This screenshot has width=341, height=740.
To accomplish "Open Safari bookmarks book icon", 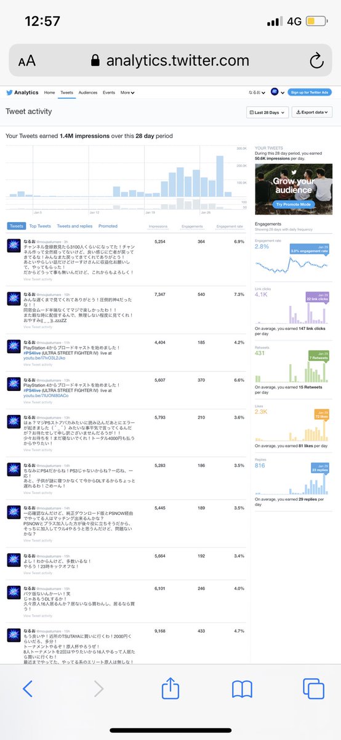I will pos(242,689).
